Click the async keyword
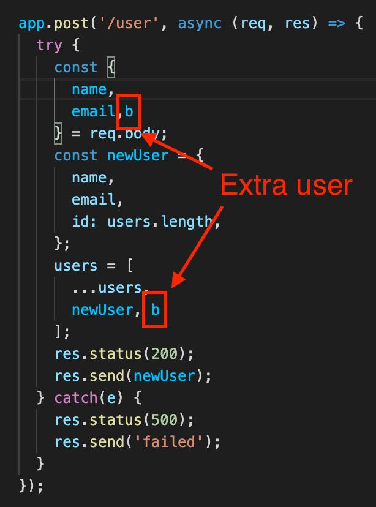 point(200,23)
